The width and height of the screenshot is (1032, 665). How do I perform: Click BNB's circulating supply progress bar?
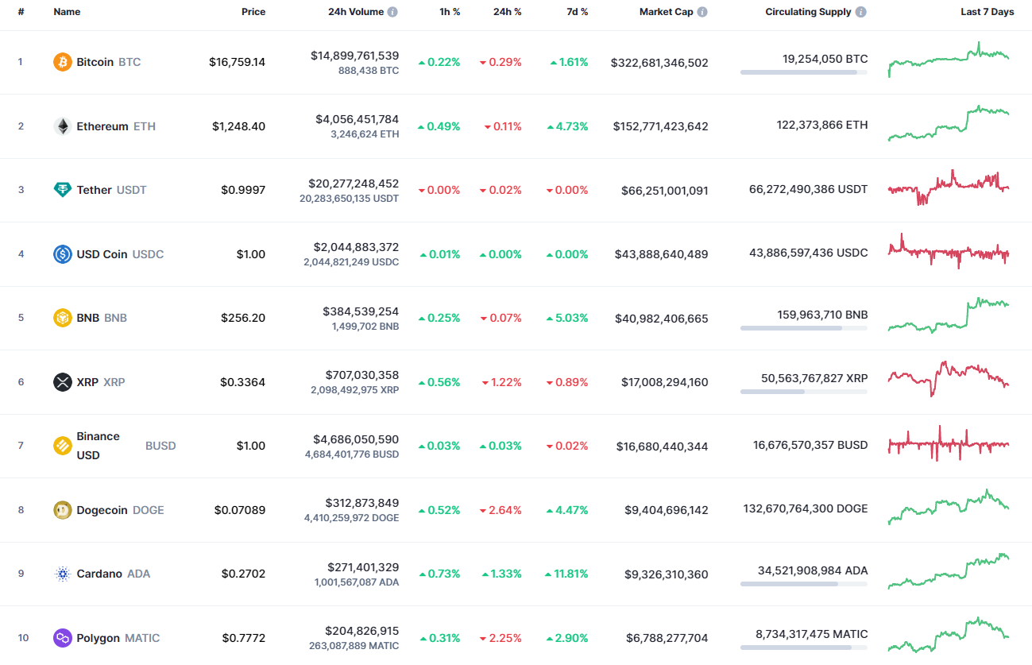pos(803,327)
